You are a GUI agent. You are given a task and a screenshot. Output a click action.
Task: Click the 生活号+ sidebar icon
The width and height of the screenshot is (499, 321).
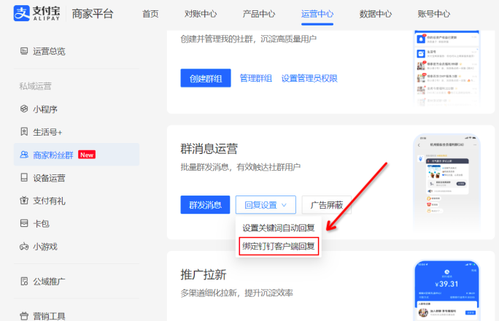pos(24,132)
